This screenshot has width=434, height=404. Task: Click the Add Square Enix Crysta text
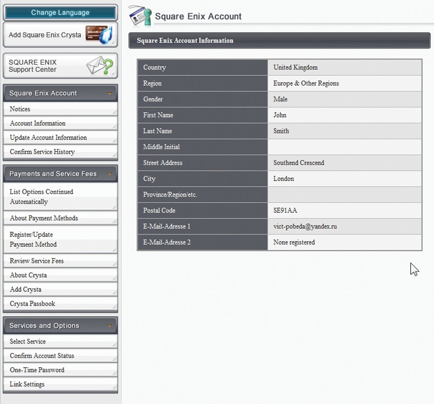[45, 35]
